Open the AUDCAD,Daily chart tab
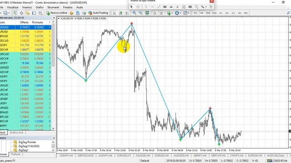Viewport: 291px width, 163px height. (x=276, y=156)
